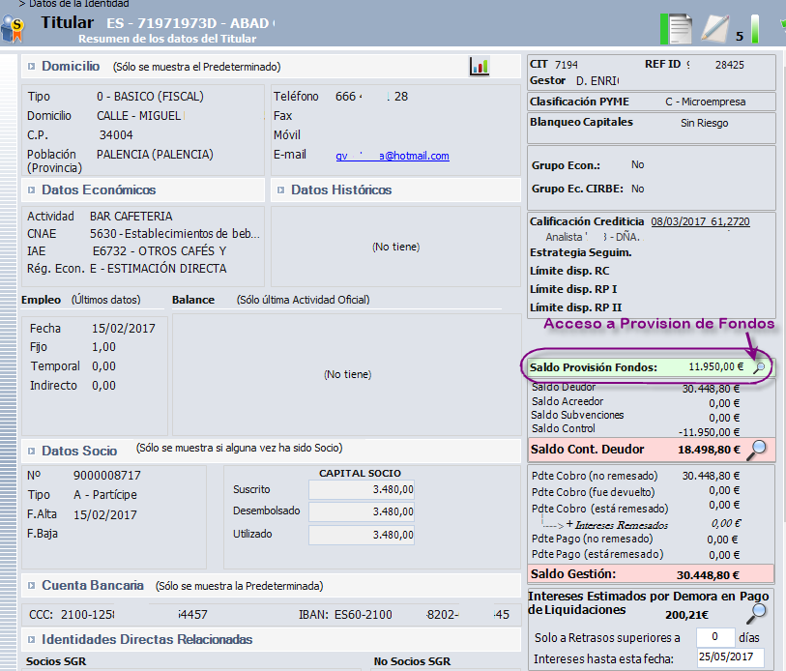Click the retrasos días input field
The width and height of the screenshot is (786, 671).
[x=715, y=637]
